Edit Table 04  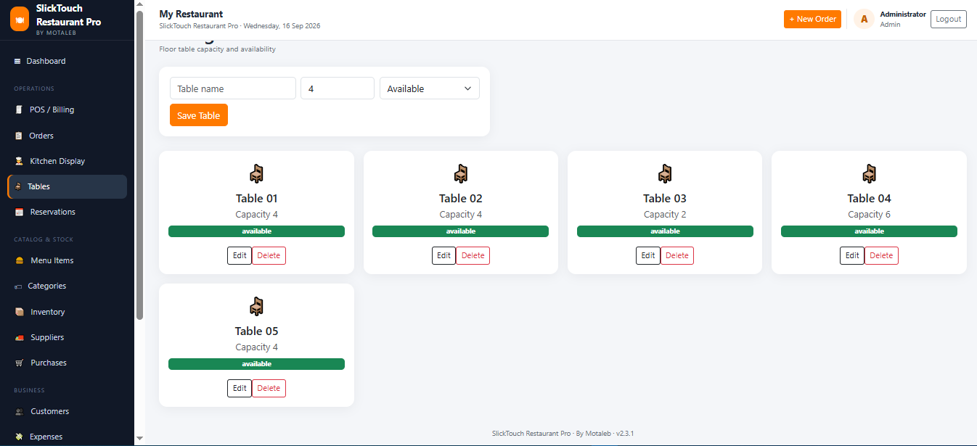pos(852,255)
